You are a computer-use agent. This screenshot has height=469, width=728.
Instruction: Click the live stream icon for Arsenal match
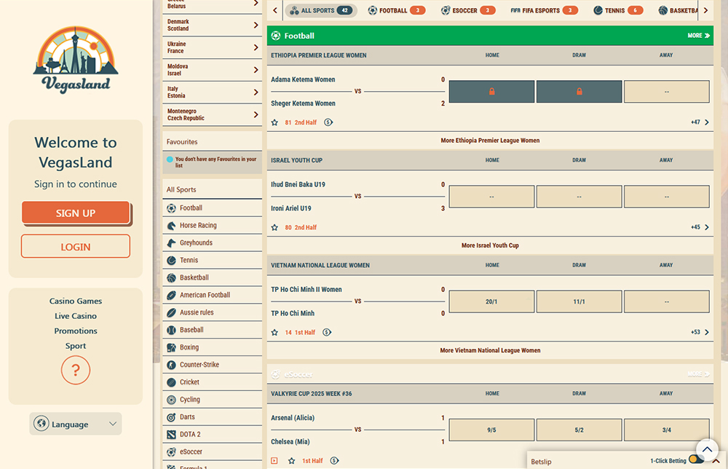coord(274,461)
